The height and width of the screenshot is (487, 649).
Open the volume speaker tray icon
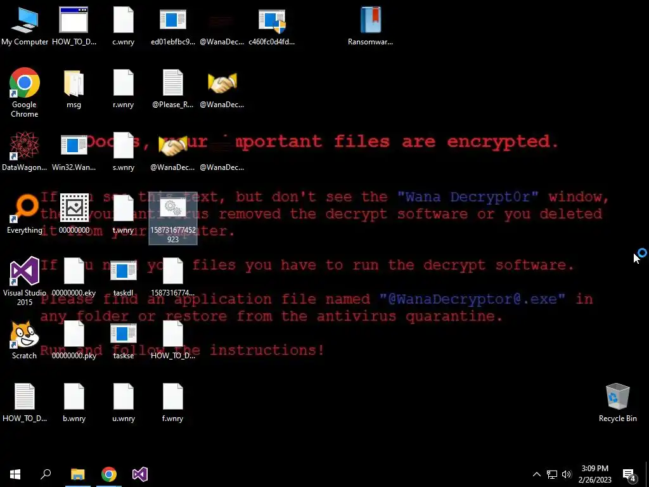[x=567, y=474]
